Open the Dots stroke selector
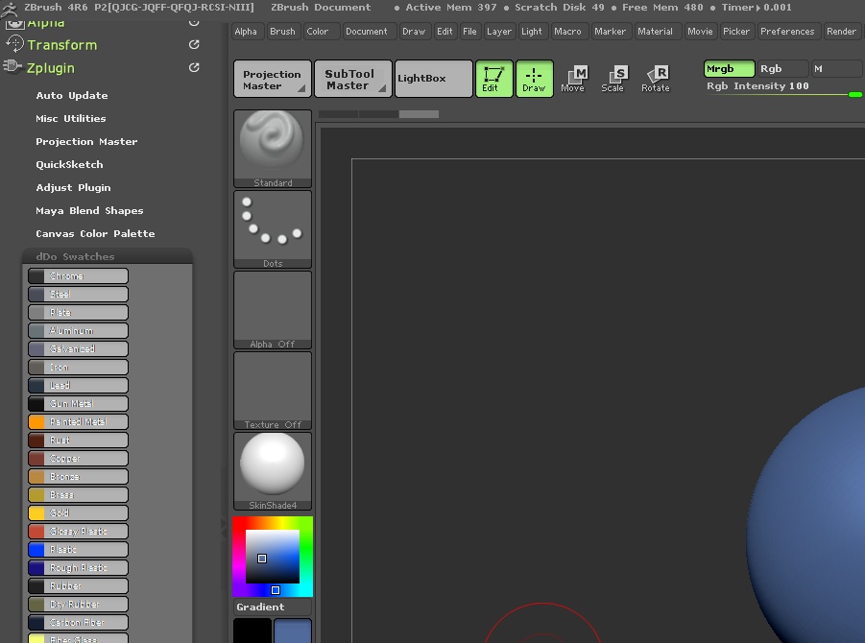This screenshot has height=643, width=865. tap(273, 229)
